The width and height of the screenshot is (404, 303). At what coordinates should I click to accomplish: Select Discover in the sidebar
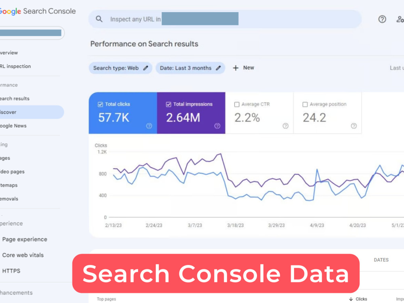coord(32,112)
